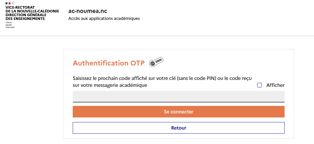
Task: Open the ac-noumea.nc site title
Action: click(x=88, y=11)
